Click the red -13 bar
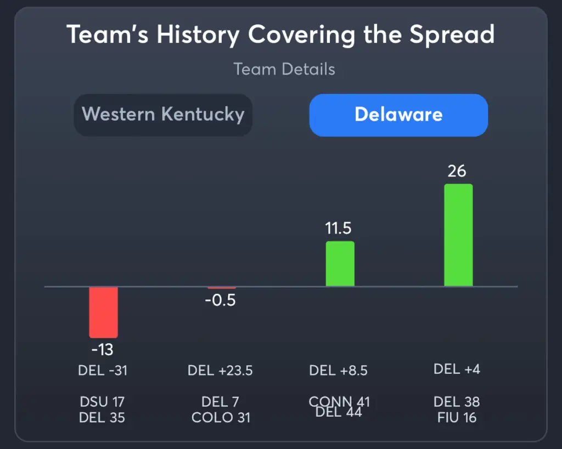562x449 pixels. point(103,312)
